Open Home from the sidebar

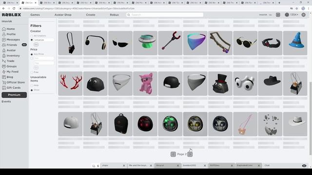click(x=8, y=29)
